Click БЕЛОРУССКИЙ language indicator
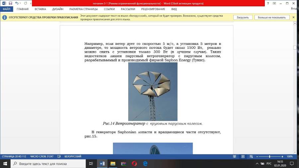Viewport: 299px width, 168px height. [73, 156]
